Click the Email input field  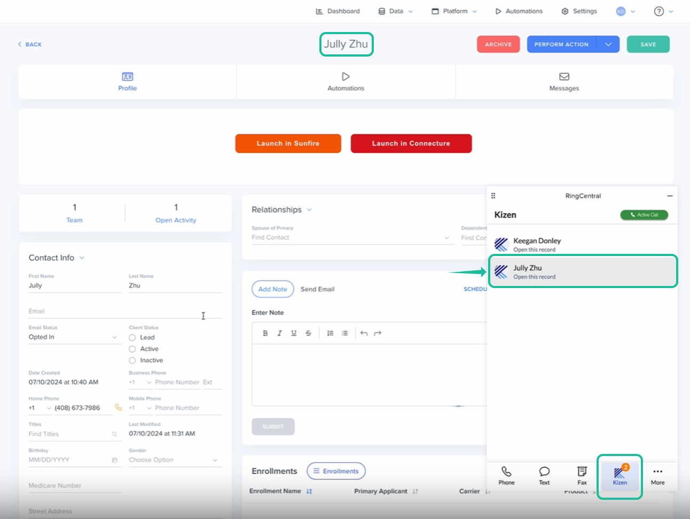[x=125, y=312]
